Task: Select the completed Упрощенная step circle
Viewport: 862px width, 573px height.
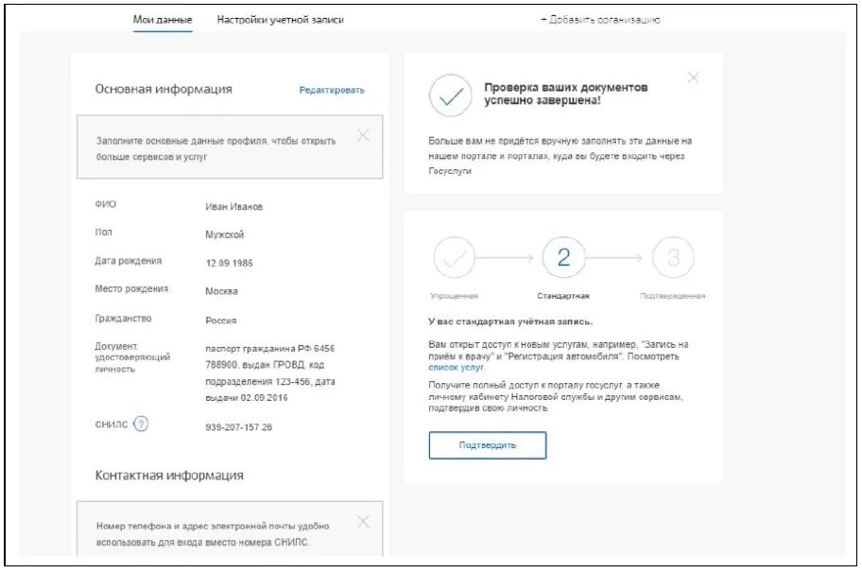Action: [x=454, y=257]
